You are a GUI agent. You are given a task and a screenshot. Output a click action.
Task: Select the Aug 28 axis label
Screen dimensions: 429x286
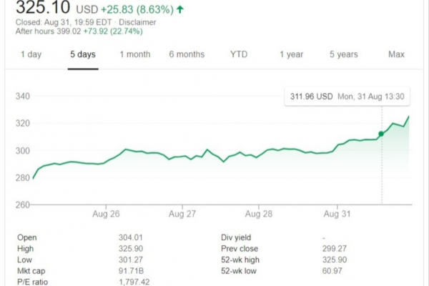[x=258, y=214]
